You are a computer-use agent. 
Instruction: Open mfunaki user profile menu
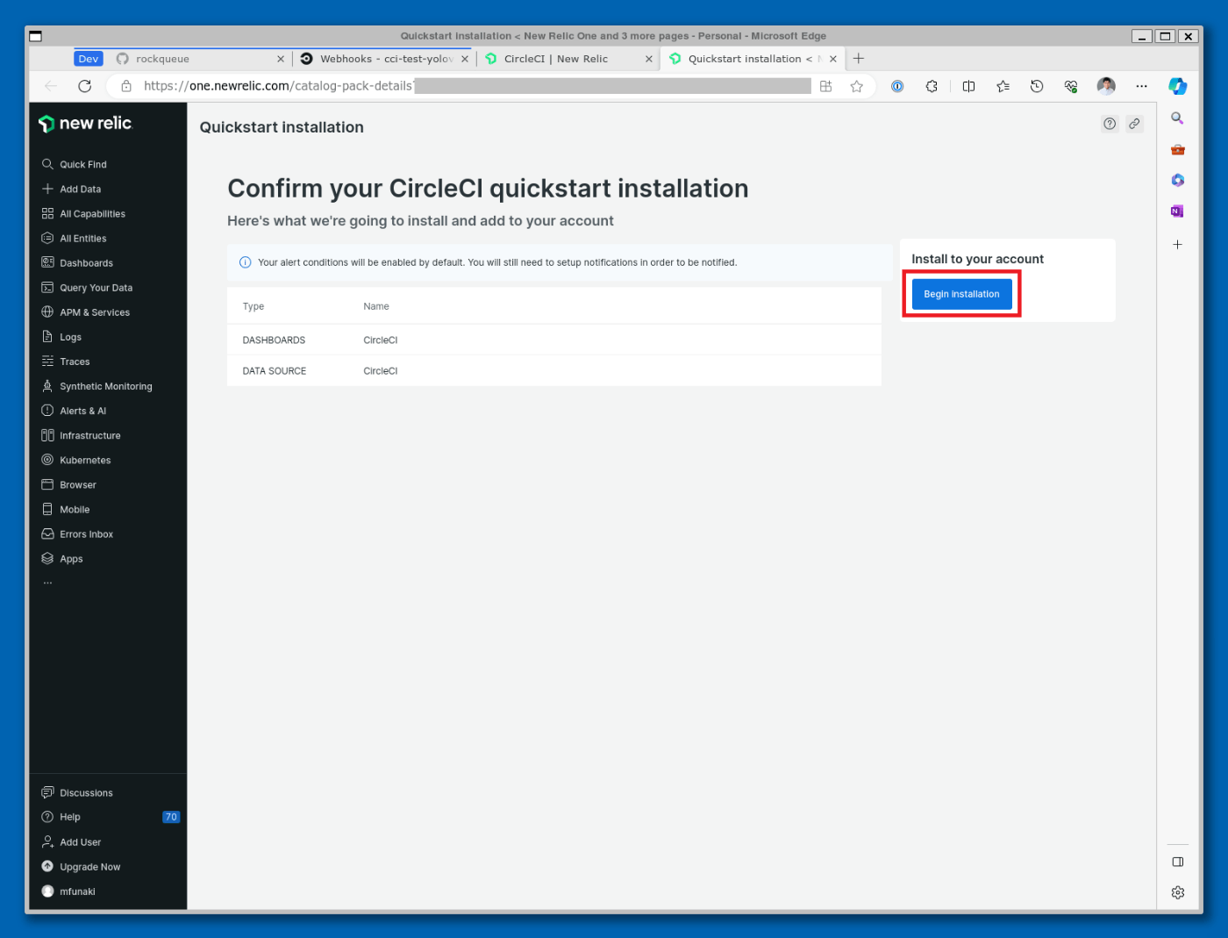click(x=77, y=891)
